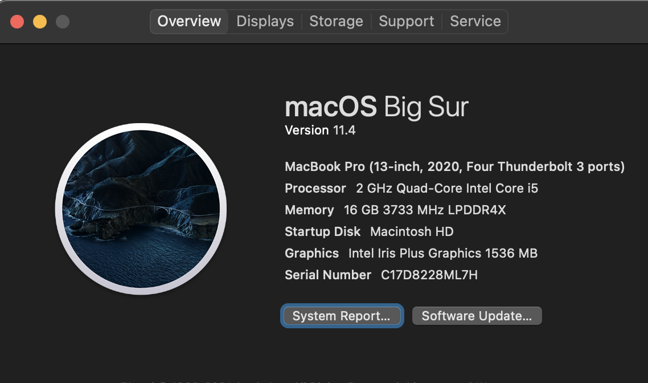Switch to the Overview tab

[189, 22]
